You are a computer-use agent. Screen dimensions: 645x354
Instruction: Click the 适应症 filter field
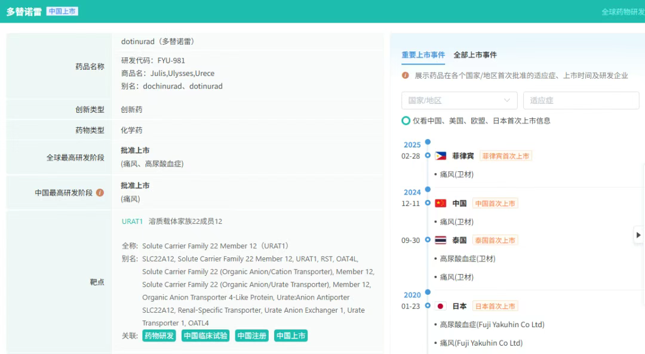point(580,100)
